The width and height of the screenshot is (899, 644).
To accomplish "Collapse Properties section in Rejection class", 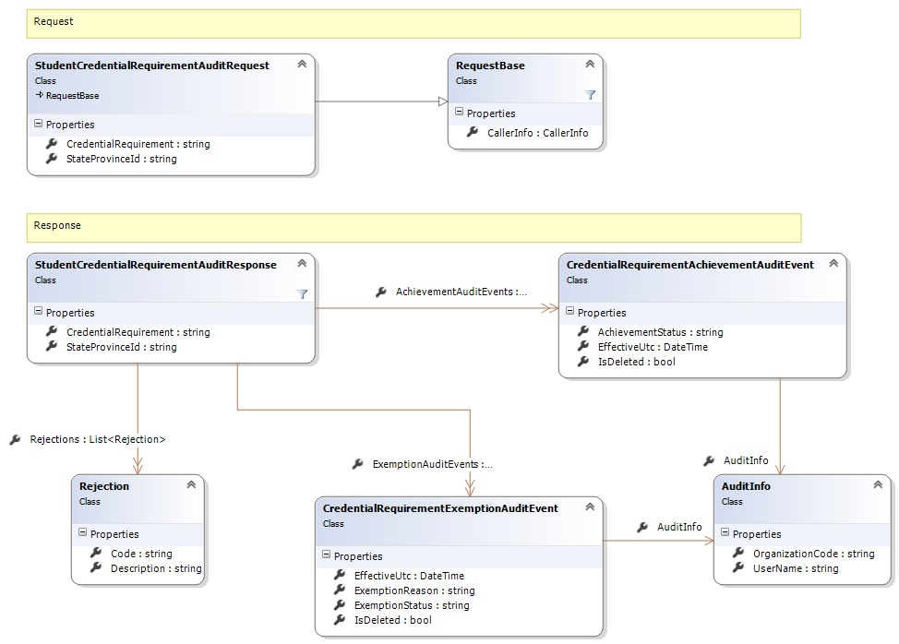I will click(83, 534).
